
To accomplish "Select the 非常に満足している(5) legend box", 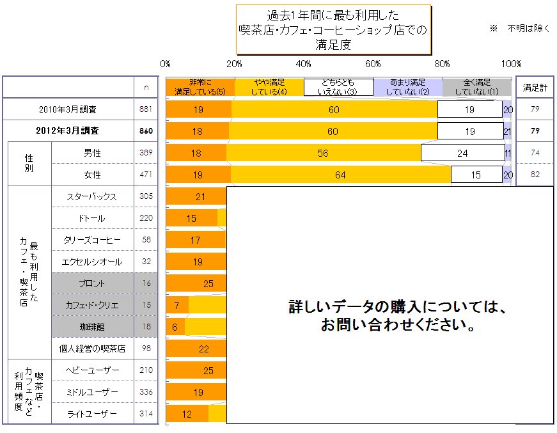I will tap(200, 87).
